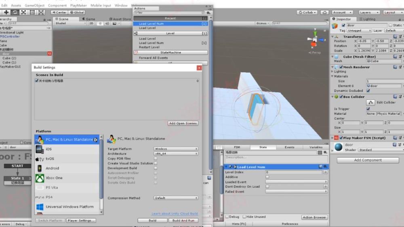Viewport: 404px width, 227px height.
Task: Open the Account dropdown
Action: [342, 13]
